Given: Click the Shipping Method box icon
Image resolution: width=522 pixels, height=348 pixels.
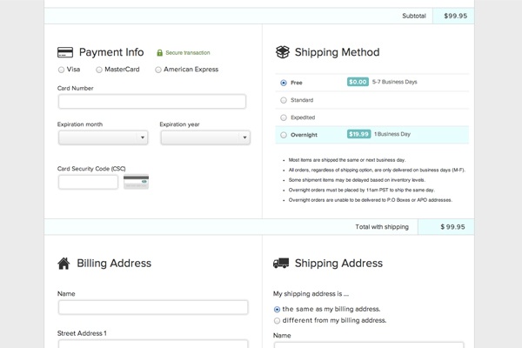Looking at the screenshot, I should pos(282,52).
